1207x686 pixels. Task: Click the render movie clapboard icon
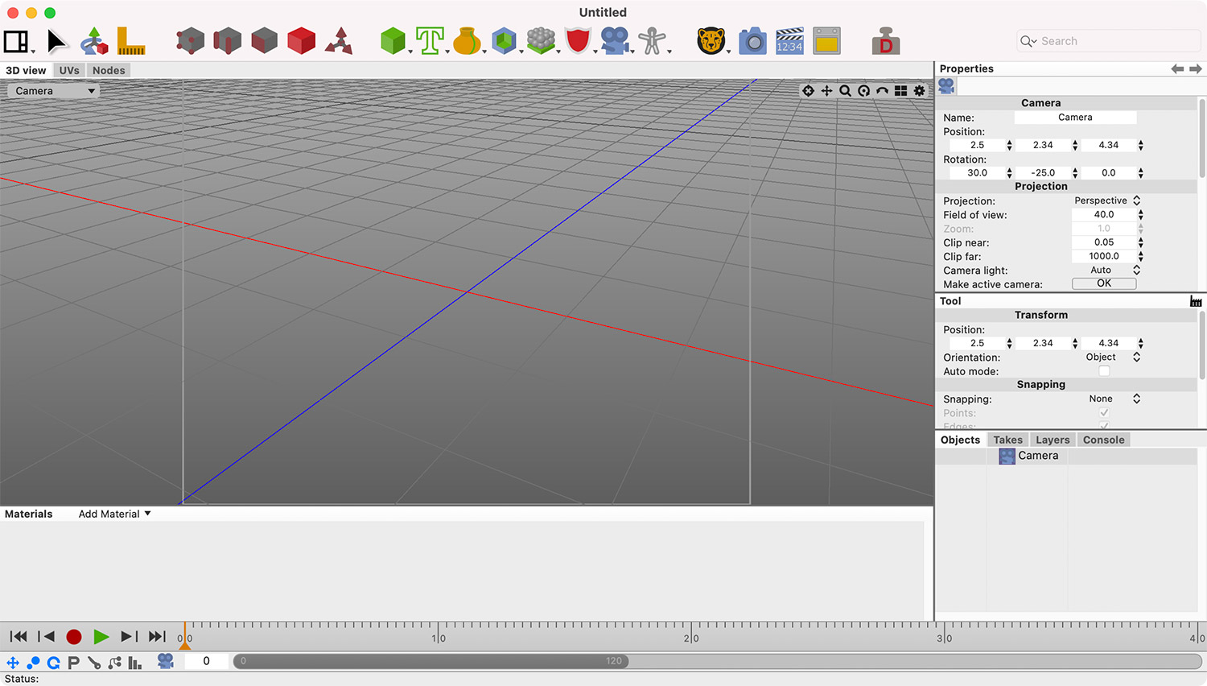click(x=789, y=40)
